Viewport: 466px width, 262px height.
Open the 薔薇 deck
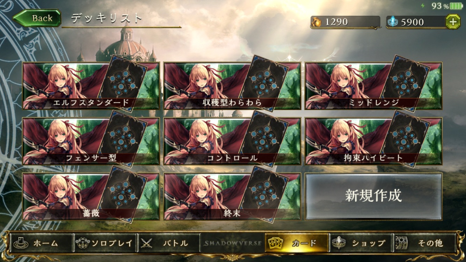(91, 196)
